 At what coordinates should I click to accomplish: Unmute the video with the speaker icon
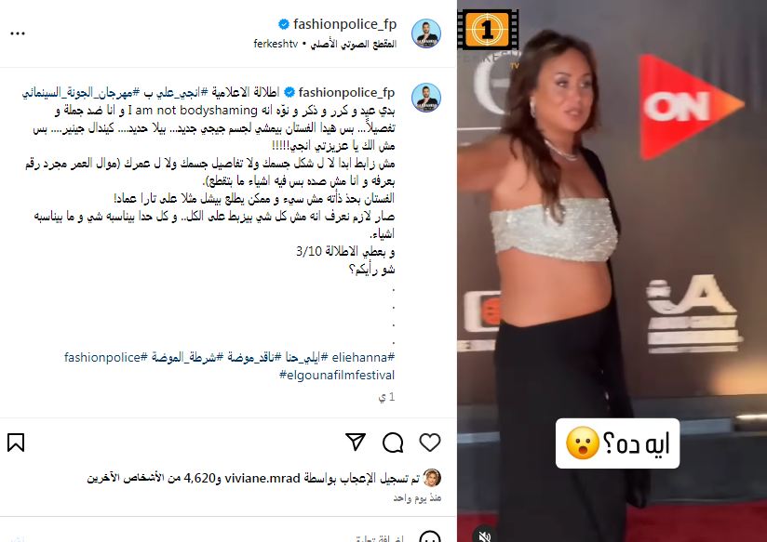(x=484, y=535)
